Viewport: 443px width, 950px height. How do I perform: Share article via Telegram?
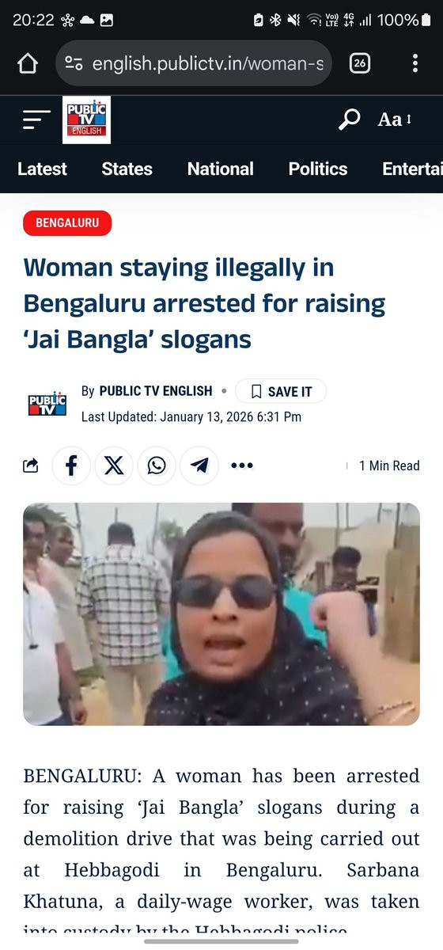199,465
